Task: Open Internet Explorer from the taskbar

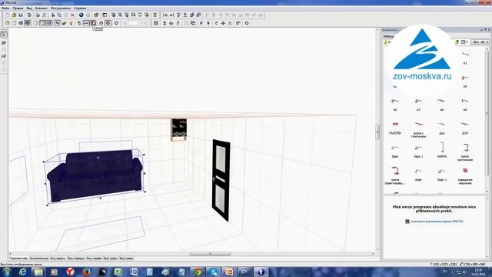Action: tap(22, 272)
